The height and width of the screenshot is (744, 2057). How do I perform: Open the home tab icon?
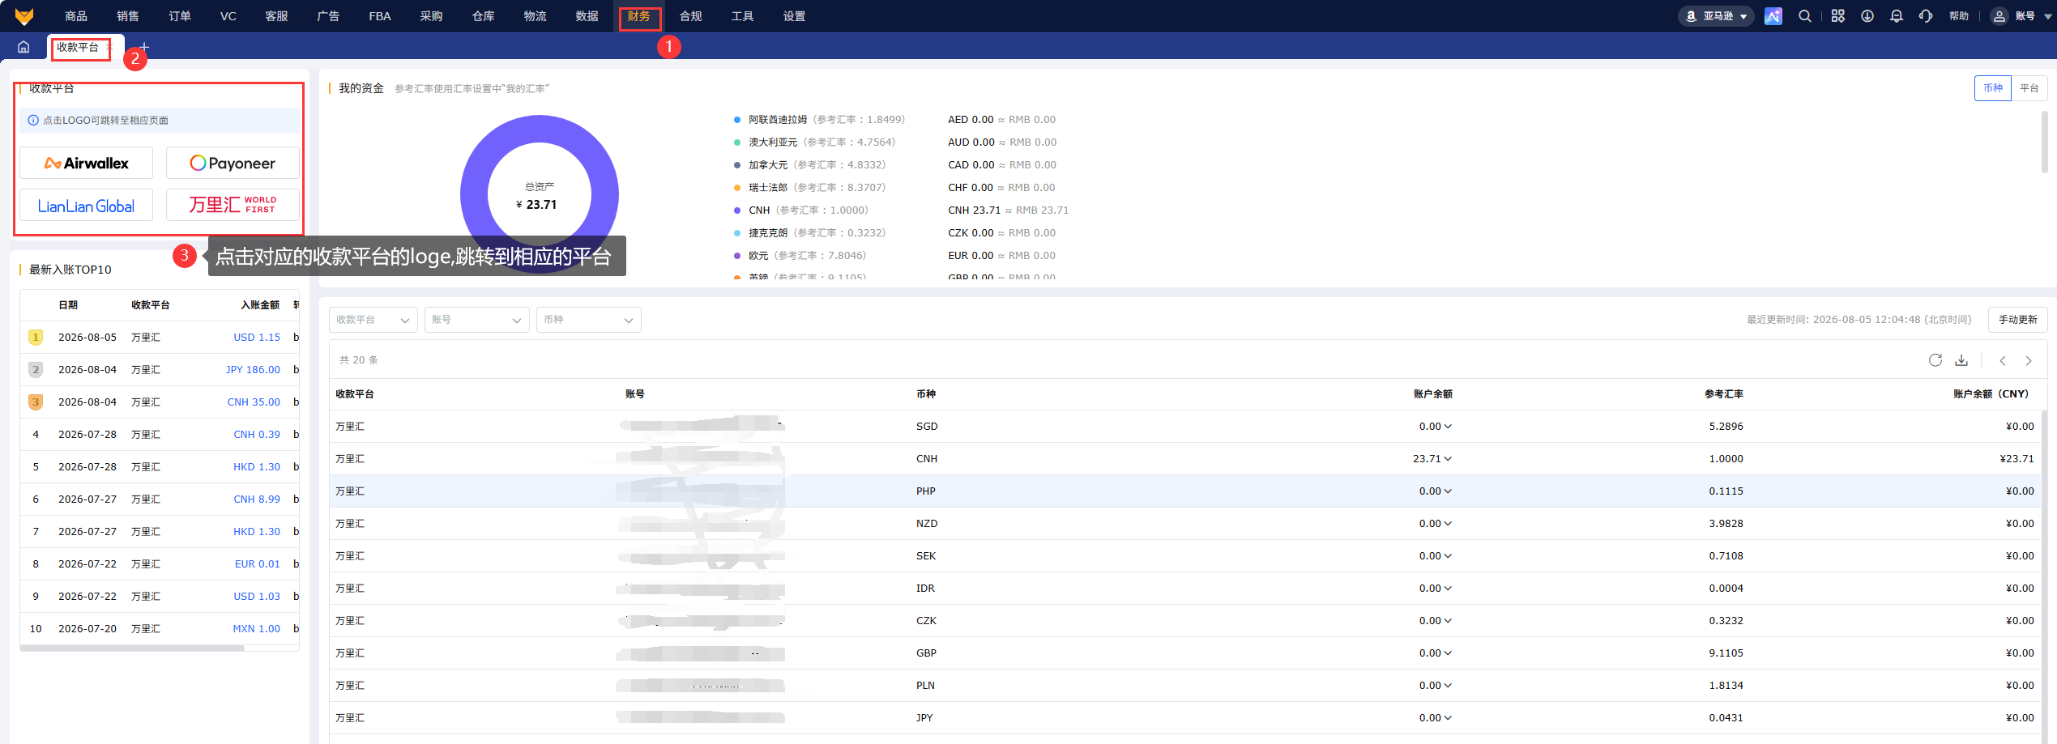pos(23,47)
